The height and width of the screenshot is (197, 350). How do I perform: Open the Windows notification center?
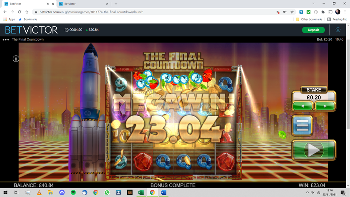tap(343, 193)
